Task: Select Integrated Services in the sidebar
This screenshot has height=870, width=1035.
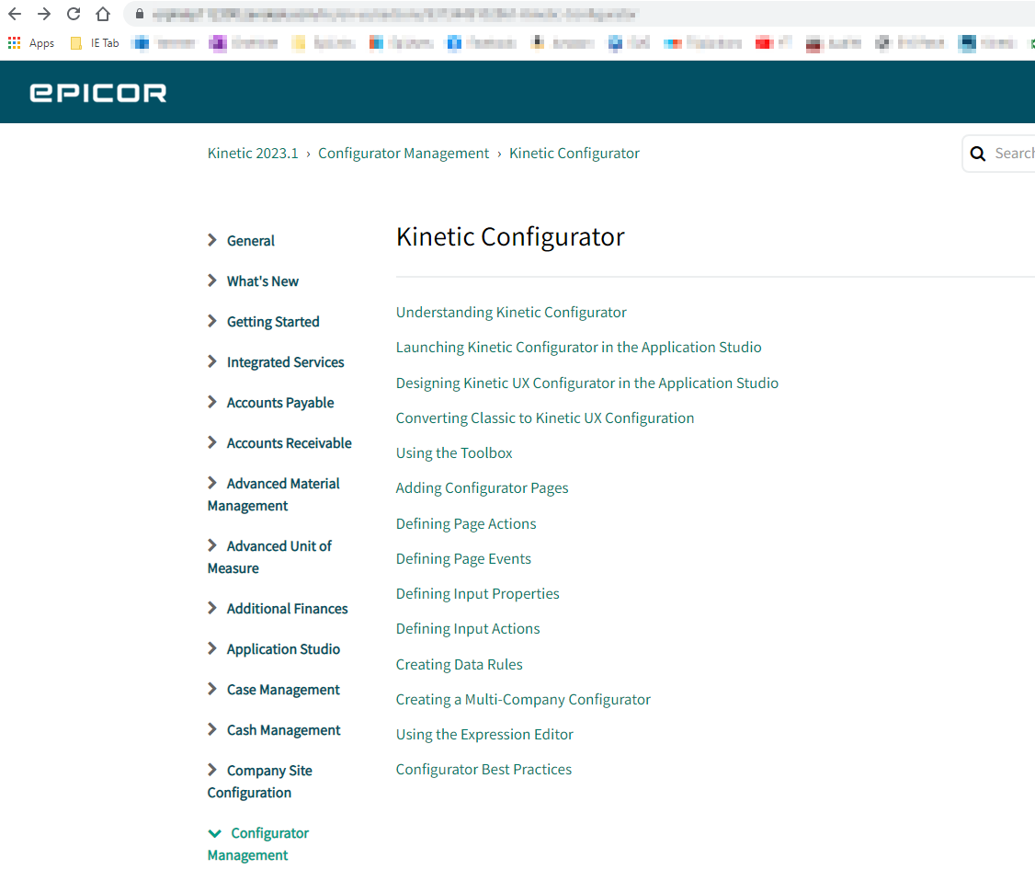Action: [x=285, y=362]
